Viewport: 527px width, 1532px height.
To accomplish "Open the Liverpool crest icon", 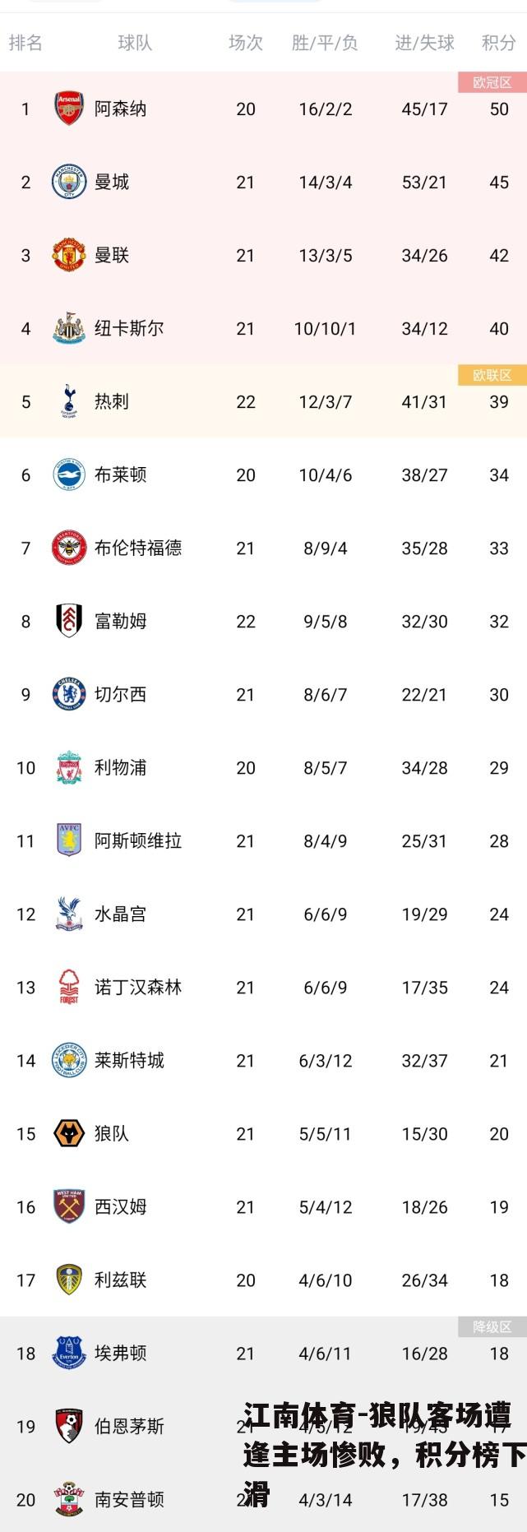I will click(69, 767).
